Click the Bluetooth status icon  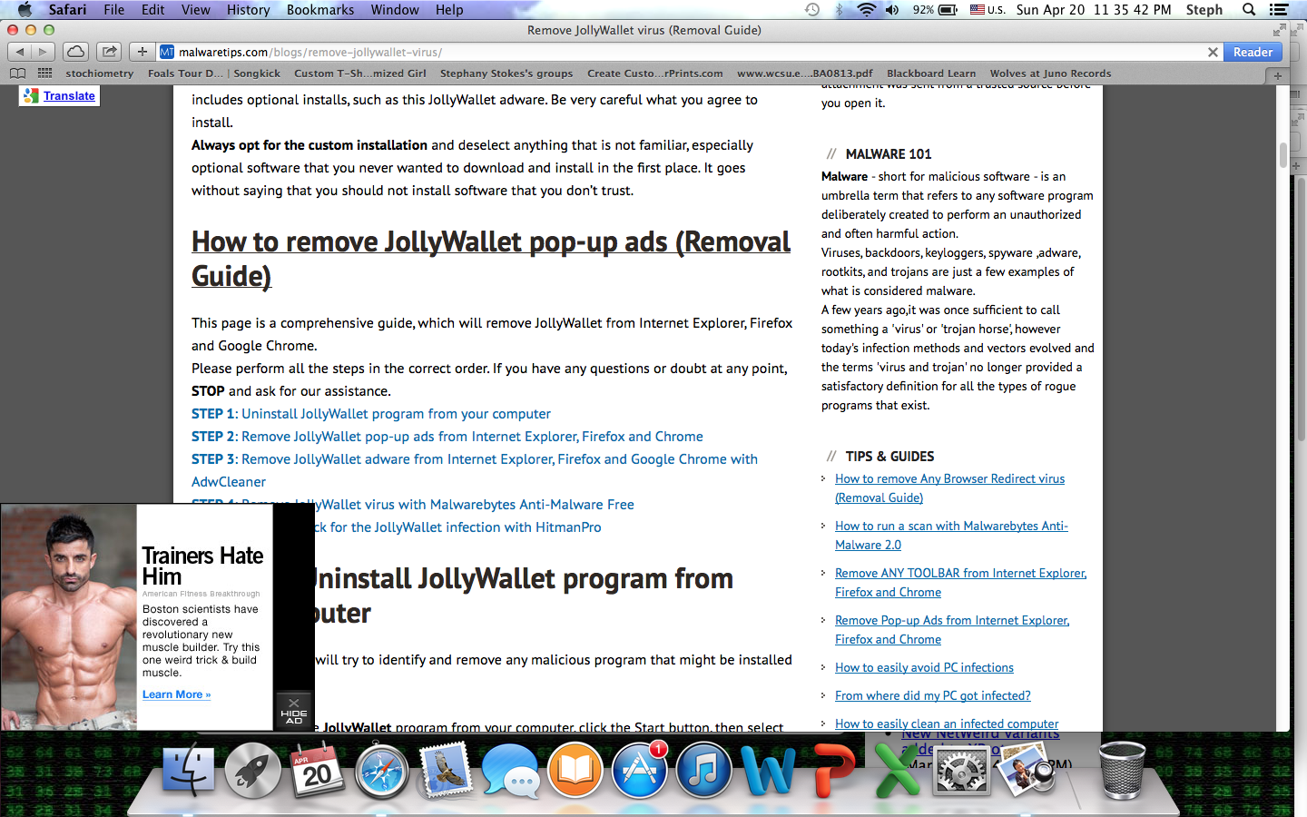coord(840,10)
